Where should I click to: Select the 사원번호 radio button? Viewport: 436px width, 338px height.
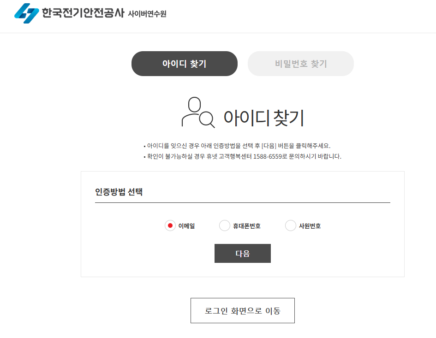[291, 225]
